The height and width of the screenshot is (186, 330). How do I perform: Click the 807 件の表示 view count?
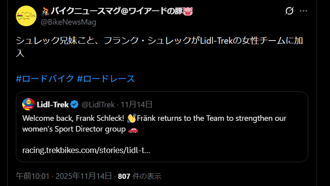click(x=139, y=176)
